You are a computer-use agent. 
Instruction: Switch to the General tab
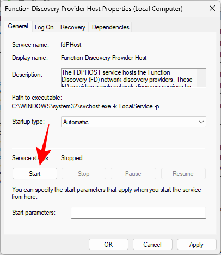(x=18, y=26)
